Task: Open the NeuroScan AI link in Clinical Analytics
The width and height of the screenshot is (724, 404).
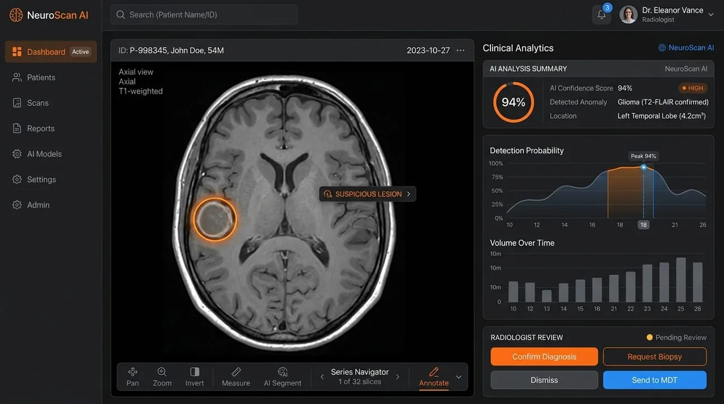Action: tap(686, 48)
